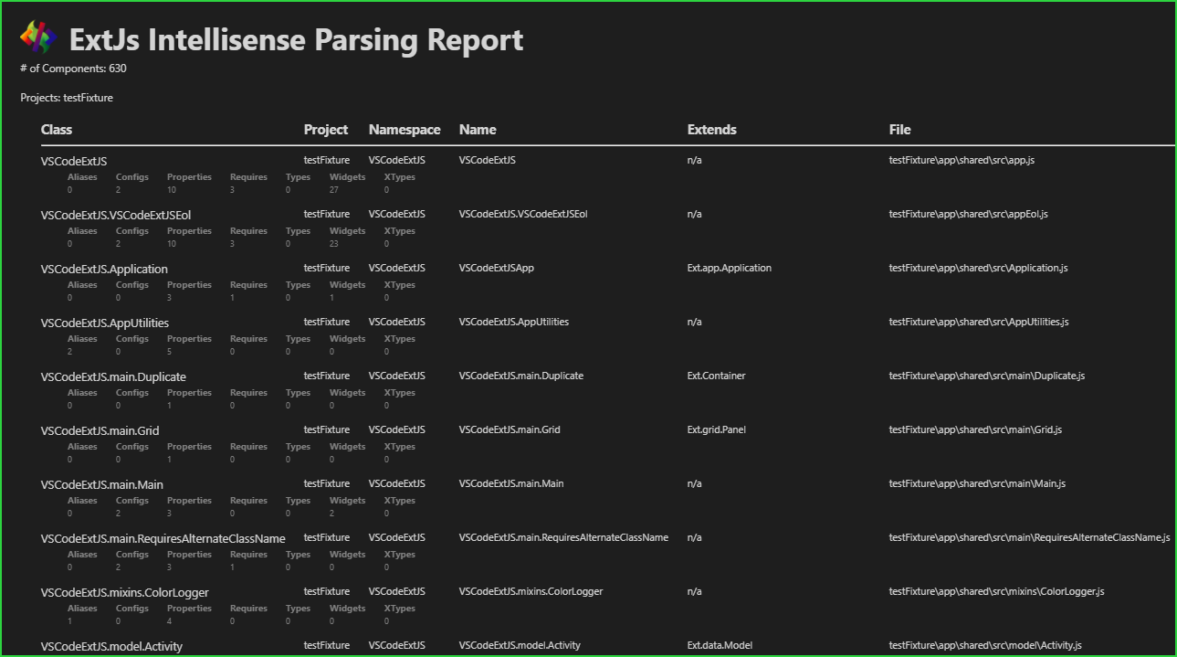The height and width of the screenshot is (657, 1177).
Task: Click the file path ending in appEol.js
Action: (969, 215)
